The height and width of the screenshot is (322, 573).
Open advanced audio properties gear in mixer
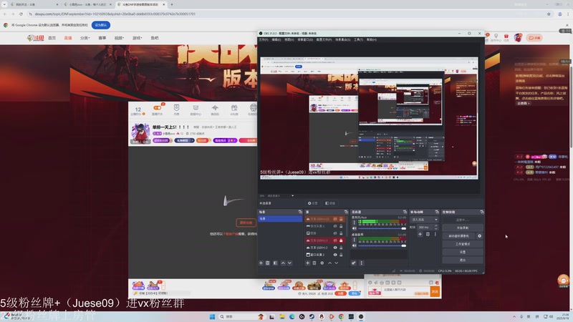coord(354,263)
